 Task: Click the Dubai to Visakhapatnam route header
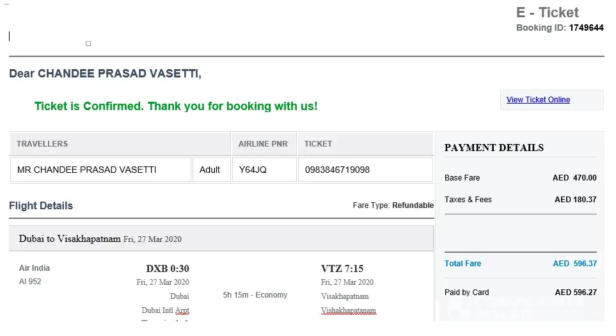coord(70,239)
